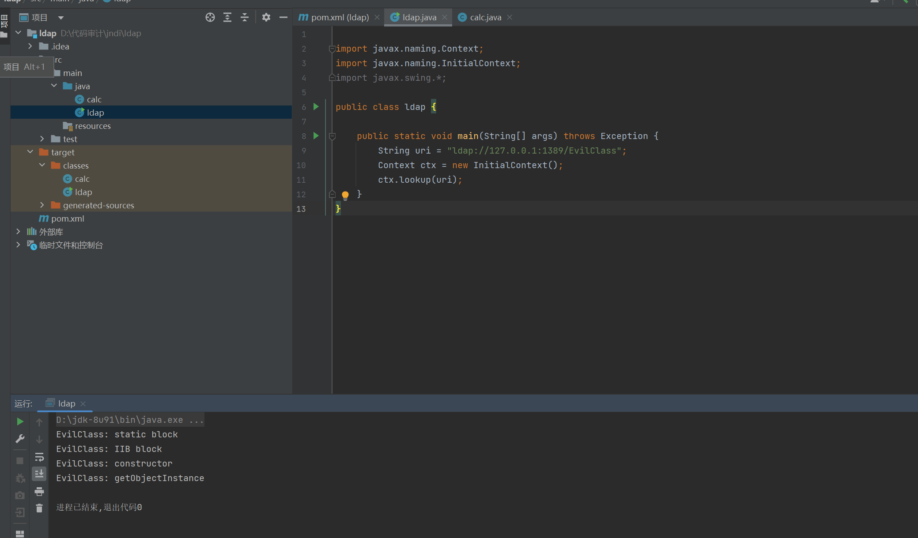Click the run gutter icon on line 6
918x538 pixels.
316,106
